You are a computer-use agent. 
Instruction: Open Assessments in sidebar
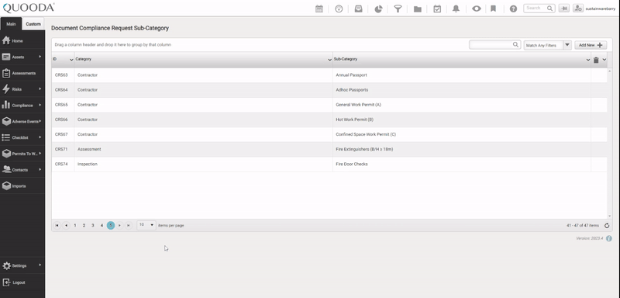pyautogui.click(x=22, y=73)
